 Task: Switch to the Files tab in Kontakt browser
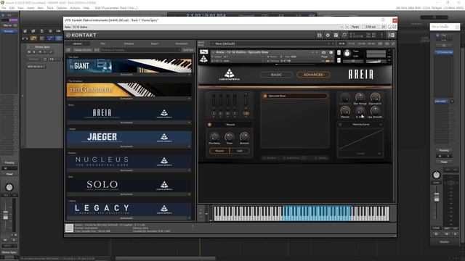103,43
